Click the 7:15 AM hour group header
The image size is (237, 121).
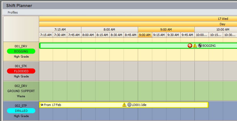coord(60,29)
